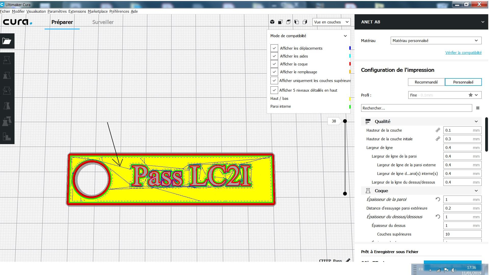Toggle Afficher la coque checkbox
Screen dimensions: 489x275
274,64
